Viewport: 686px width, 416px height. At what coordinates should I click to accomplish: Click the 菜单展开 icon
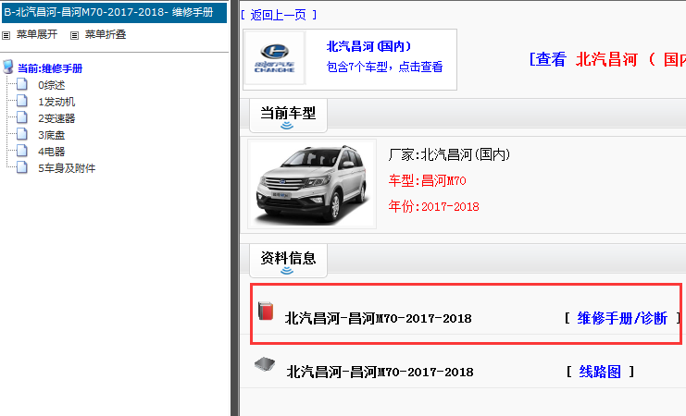6,35
